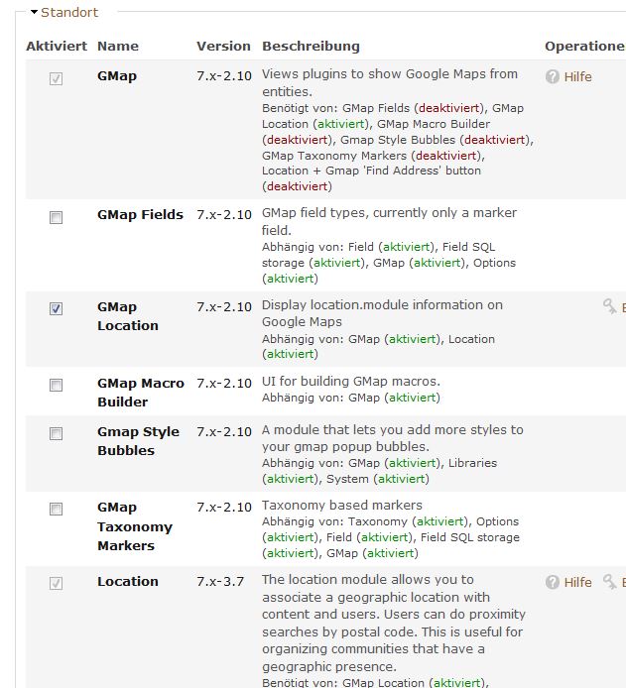
Task: Click the key permissions icon for GMap Location
Action: [609, 307]
